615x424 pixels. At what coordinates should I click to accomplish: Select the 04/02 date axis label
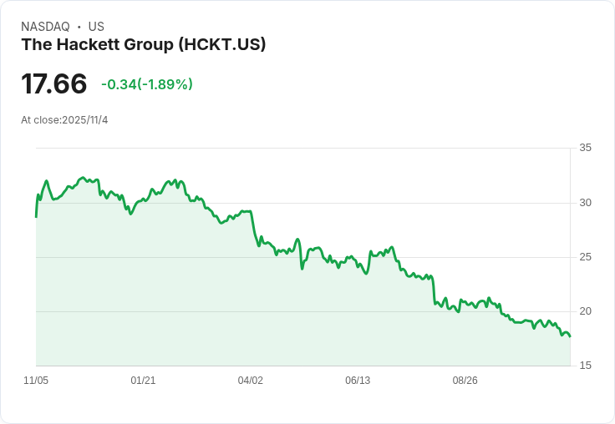point(250,381)
